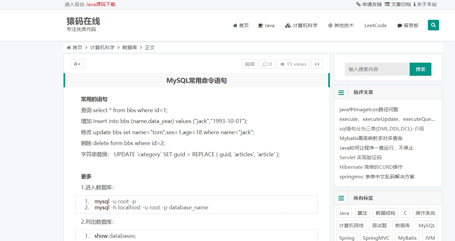
Task: Go to 计算机科学 in the breadcrumb
Action: [x=102, y=47]
